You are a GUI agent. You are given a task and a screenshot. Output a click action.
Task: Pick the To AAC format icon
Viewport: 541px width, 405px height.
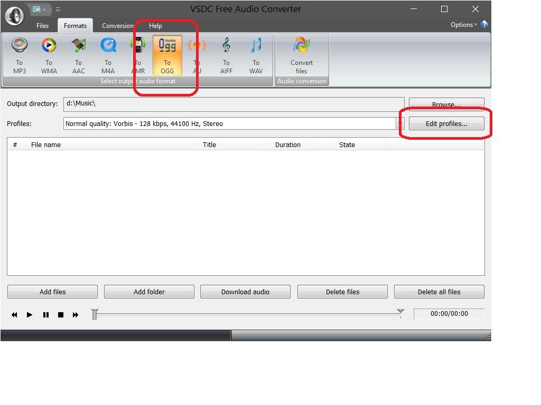[x=79, y=55]
